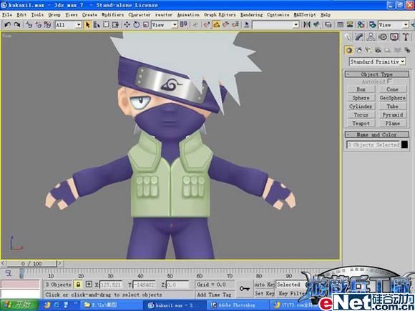This screenshot has height=311, width=415.
Task: Open the Curve Editor icon
Action: click(x=340, y=25)
